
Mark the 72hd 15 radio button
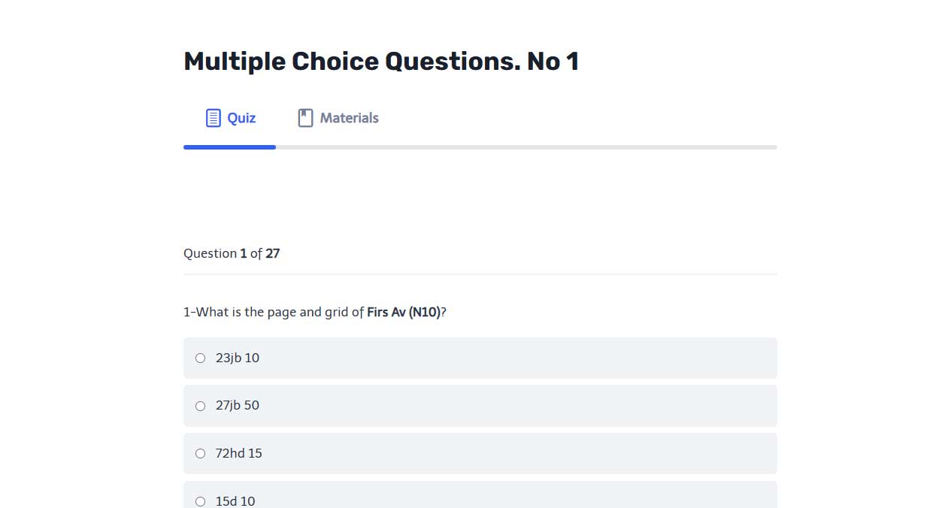click(x=200, y=454)
